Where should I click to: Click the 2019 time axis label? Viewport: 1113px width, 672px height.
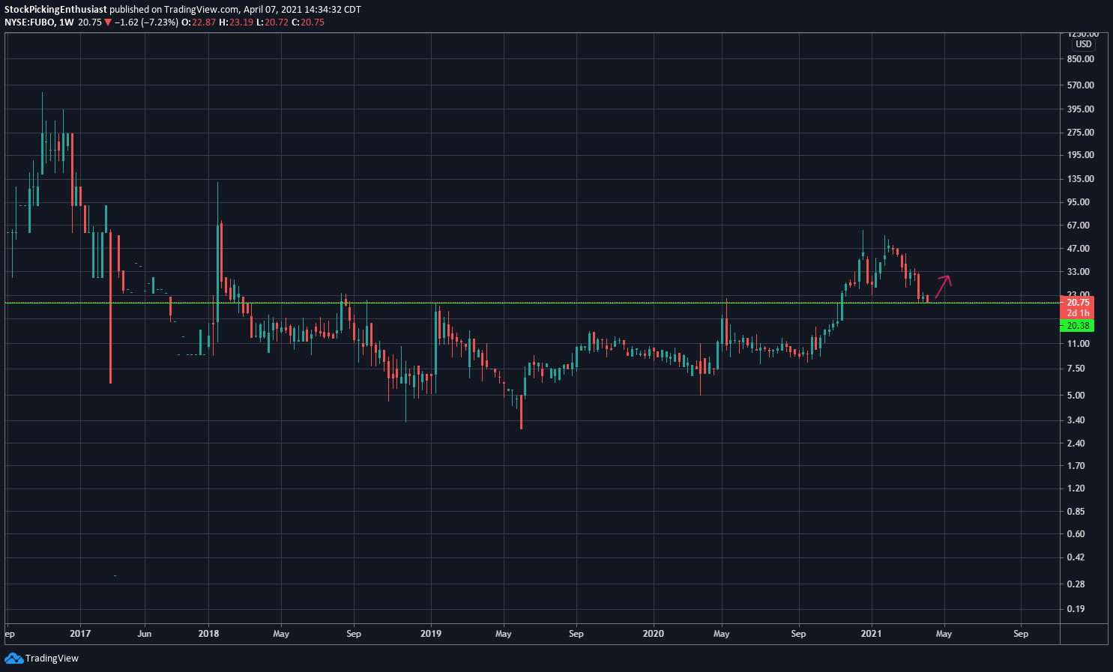tap(431, 634)
